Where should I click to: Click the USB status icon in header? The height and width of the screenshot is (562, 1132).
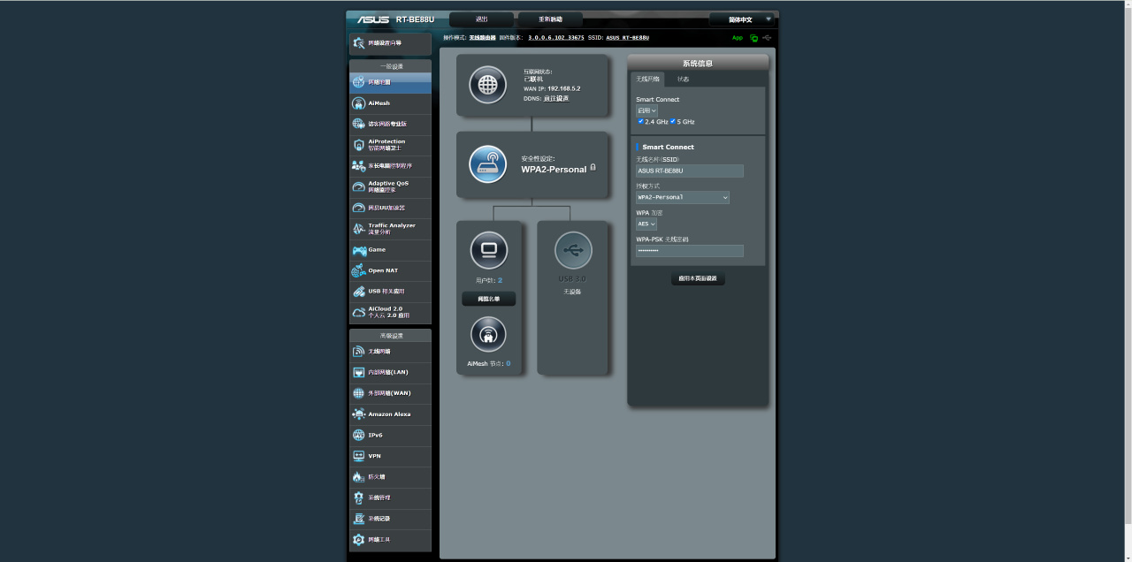click(x=767, y=38)
